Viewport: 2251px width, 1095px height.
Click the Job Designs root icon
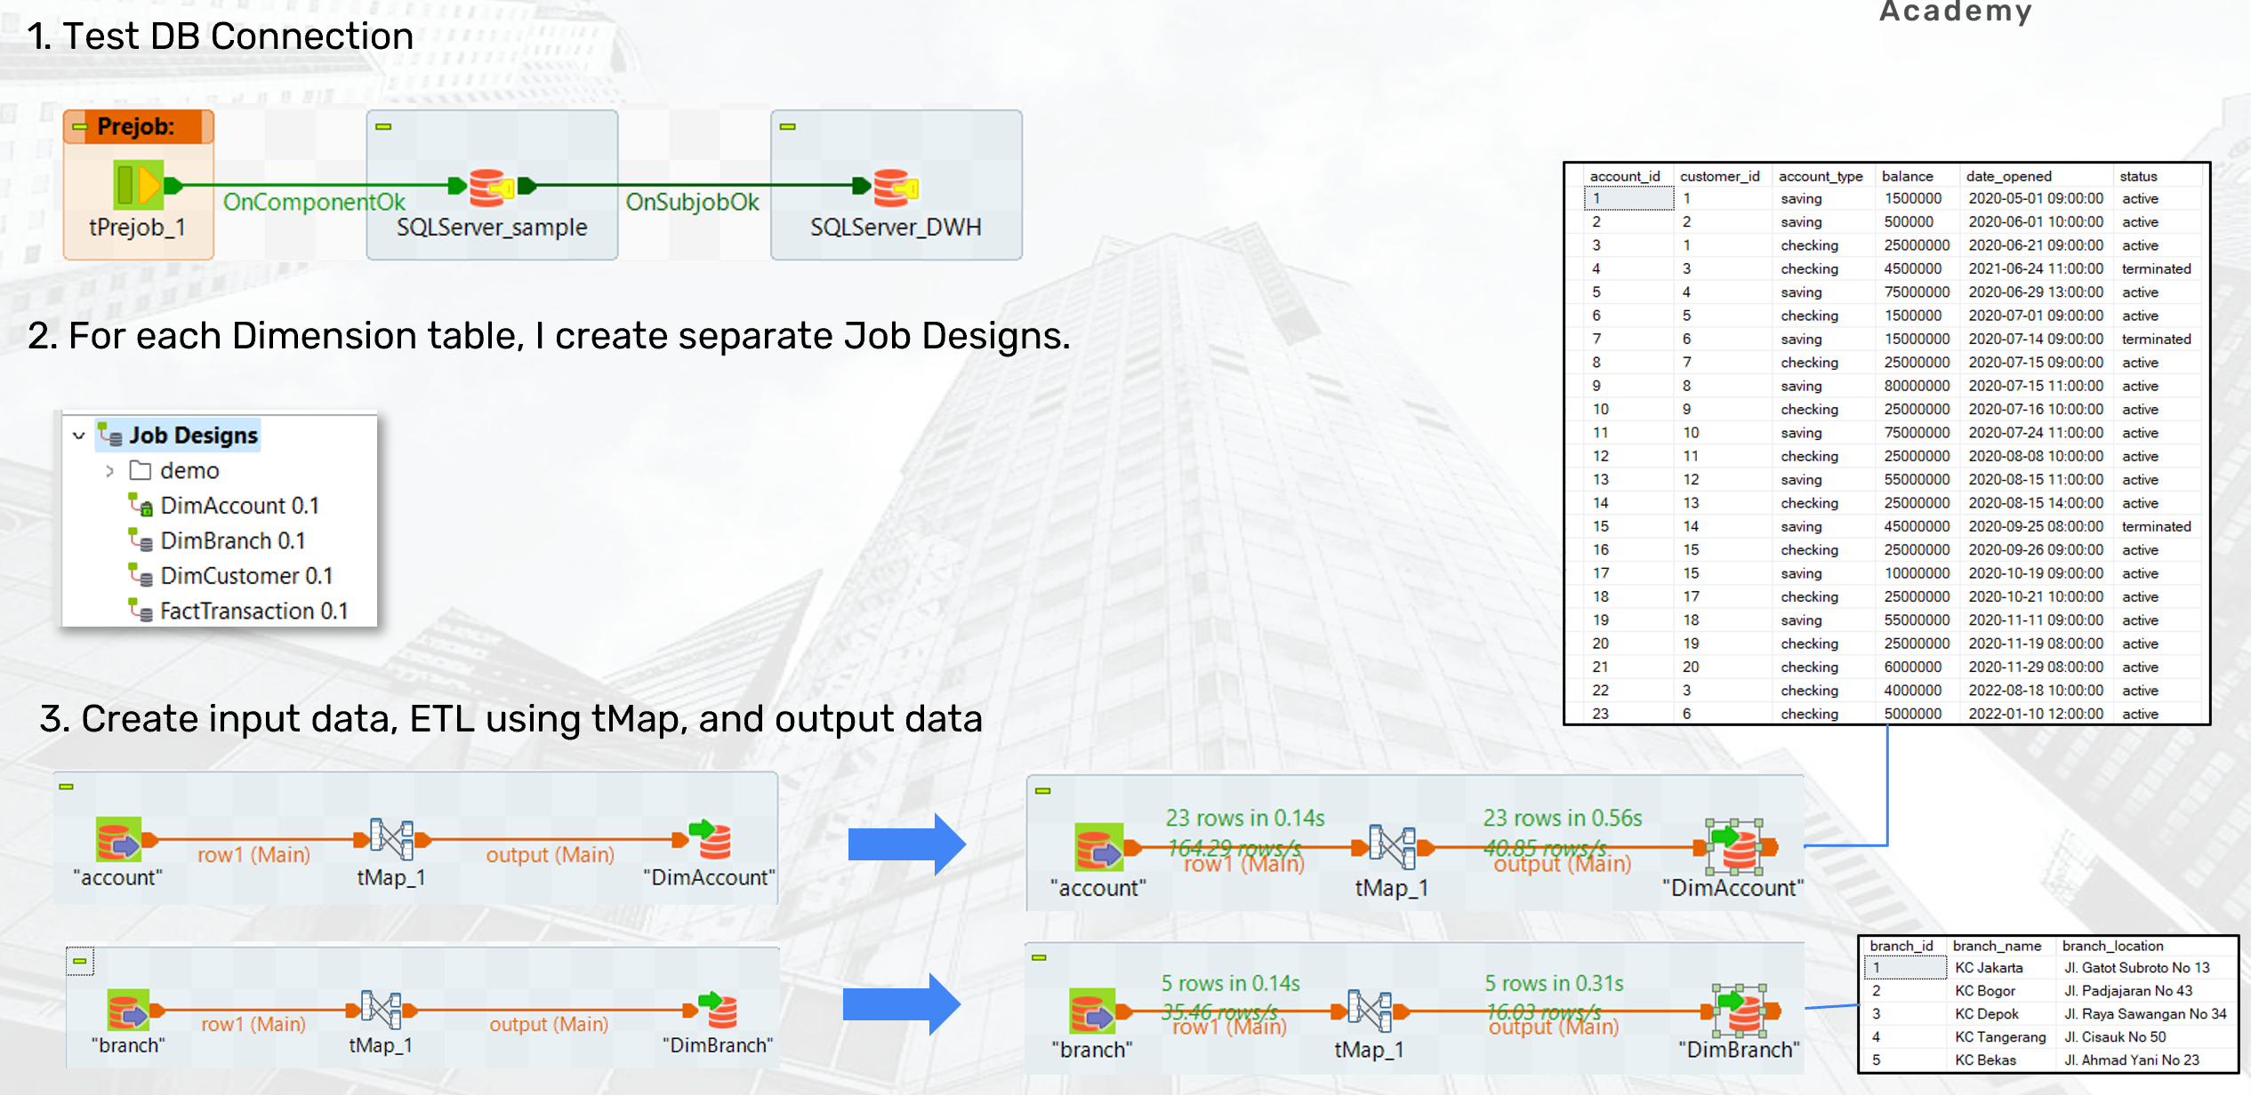coord(110,435)
